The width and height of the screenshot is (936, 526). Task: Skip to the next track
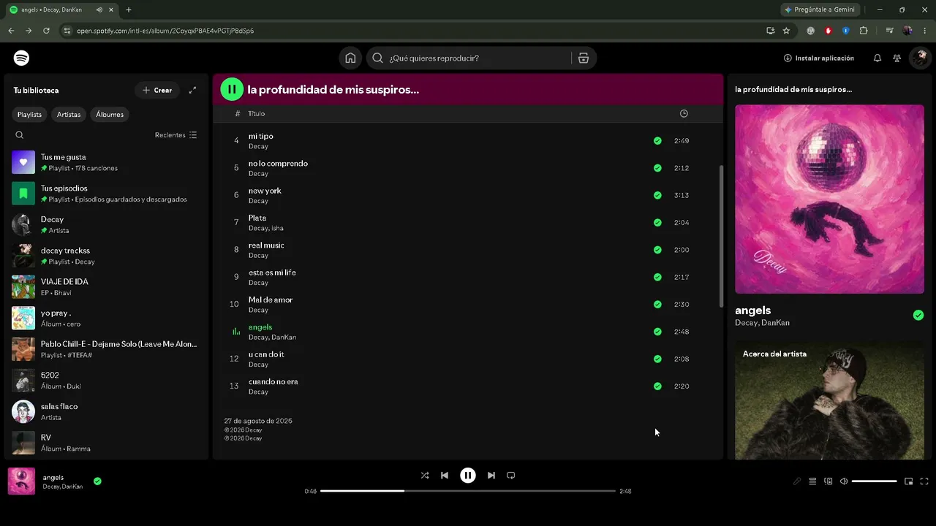point(491,476)
